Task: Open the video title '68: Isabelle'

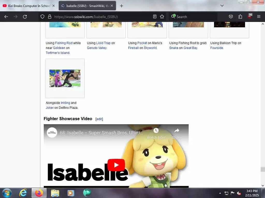Action: coord(101,133)
